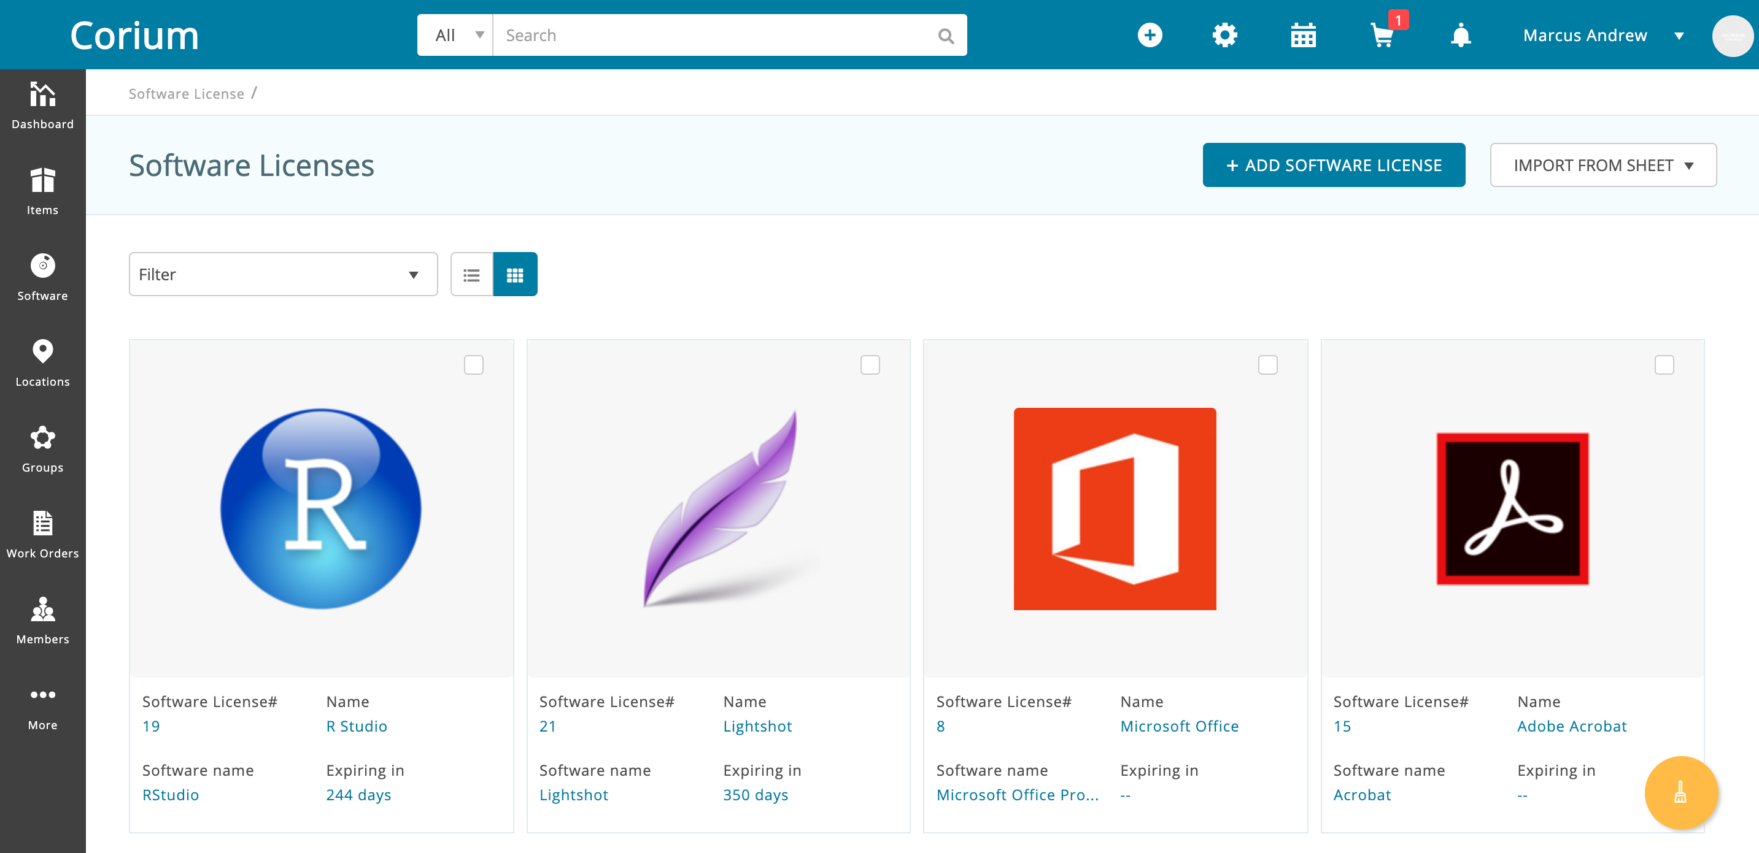Open the notifications bell
The height and width of the screenshot is (853, 1759).
1461,35
